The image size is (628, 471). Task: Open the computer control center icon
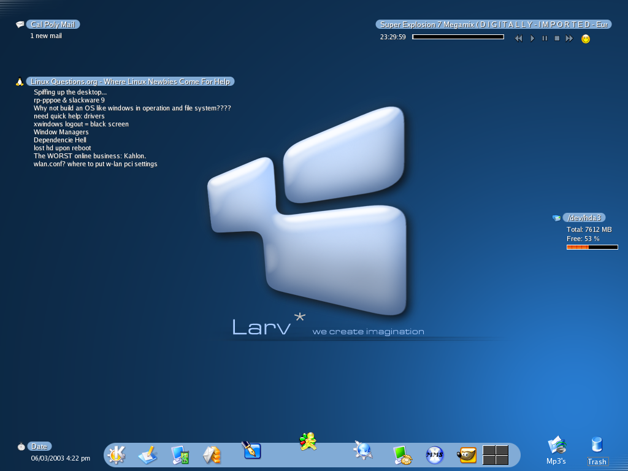click(x=180, y=456)
